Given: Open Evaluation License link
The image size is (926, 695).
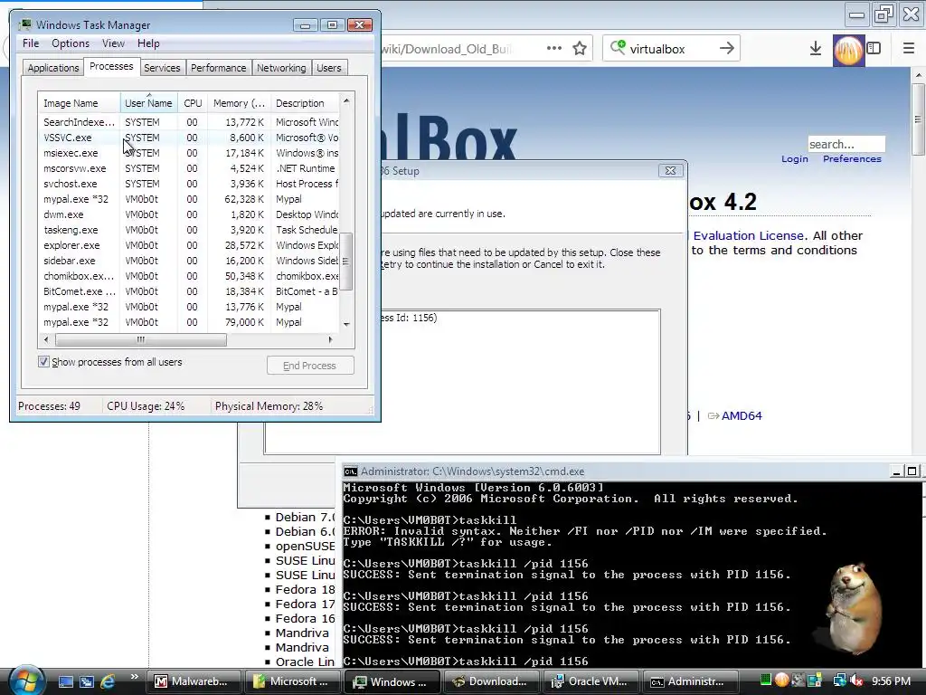Looking at the screenshot, I should 748,235.
